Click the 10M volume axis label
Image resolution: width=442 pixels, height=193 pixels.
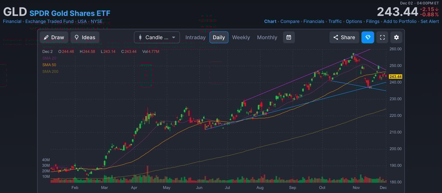pos(46,177)
